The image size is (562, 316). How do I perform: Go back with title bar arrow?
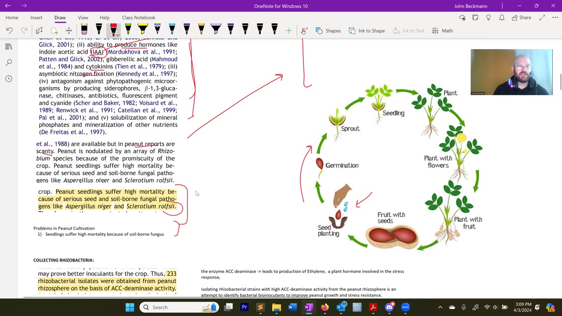pos(8,6)
